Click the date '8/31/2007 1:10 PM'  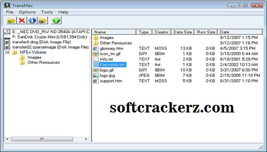click(238, 81)
